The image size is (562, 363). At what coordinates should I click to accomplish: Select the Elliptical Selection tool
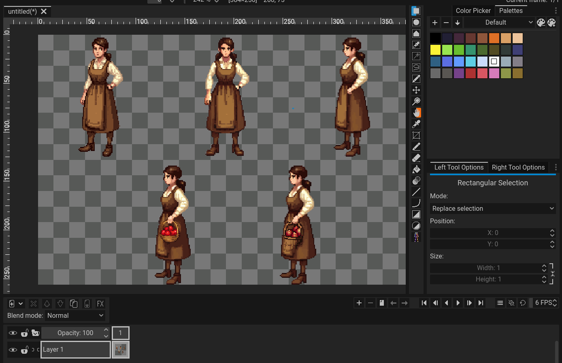click(x=416, y=22)
